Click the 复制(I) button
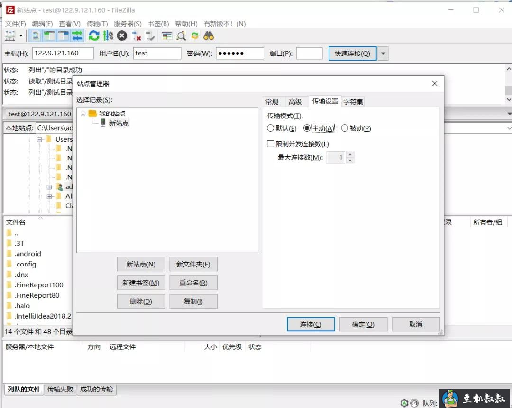Screen dimensions: 512x408 (x=193, y=302)
